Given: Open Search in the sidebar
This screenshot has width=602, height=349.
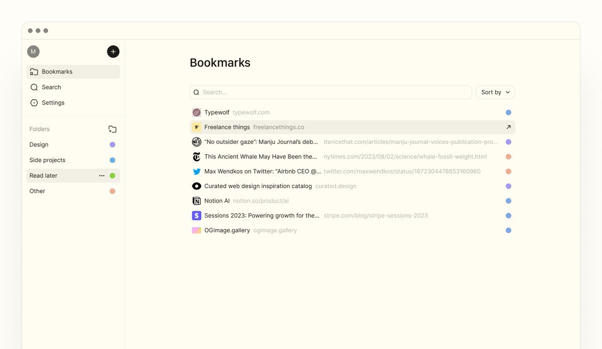Looking at the screenshot, I should click(x=73, y=87).
